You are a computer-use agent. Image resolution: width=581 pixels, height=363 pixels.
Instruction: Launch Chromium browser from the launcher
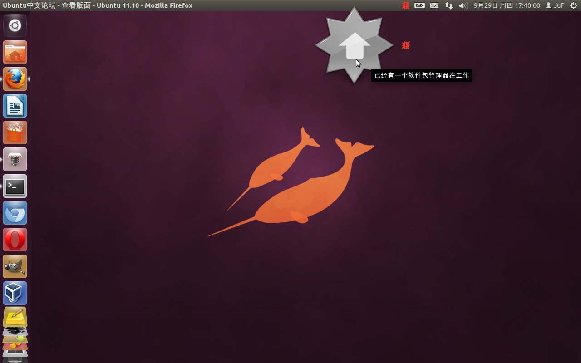15,213
